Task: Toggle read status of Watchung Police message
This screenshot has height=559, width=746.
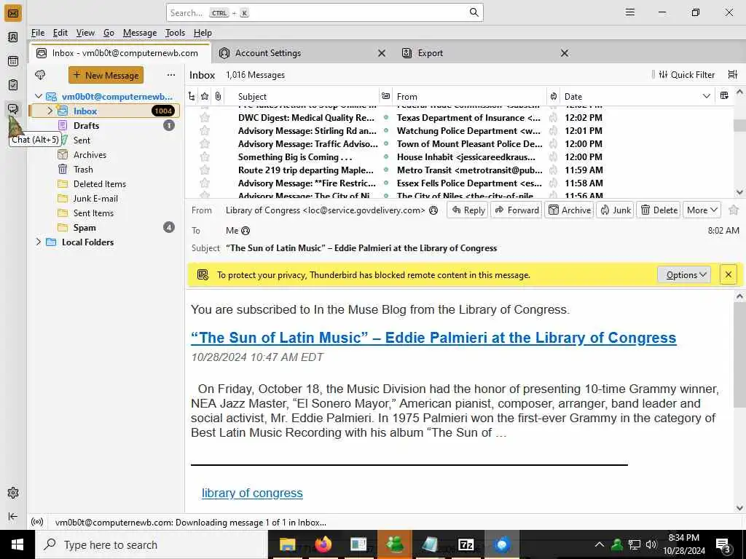Action: point(386,131)
